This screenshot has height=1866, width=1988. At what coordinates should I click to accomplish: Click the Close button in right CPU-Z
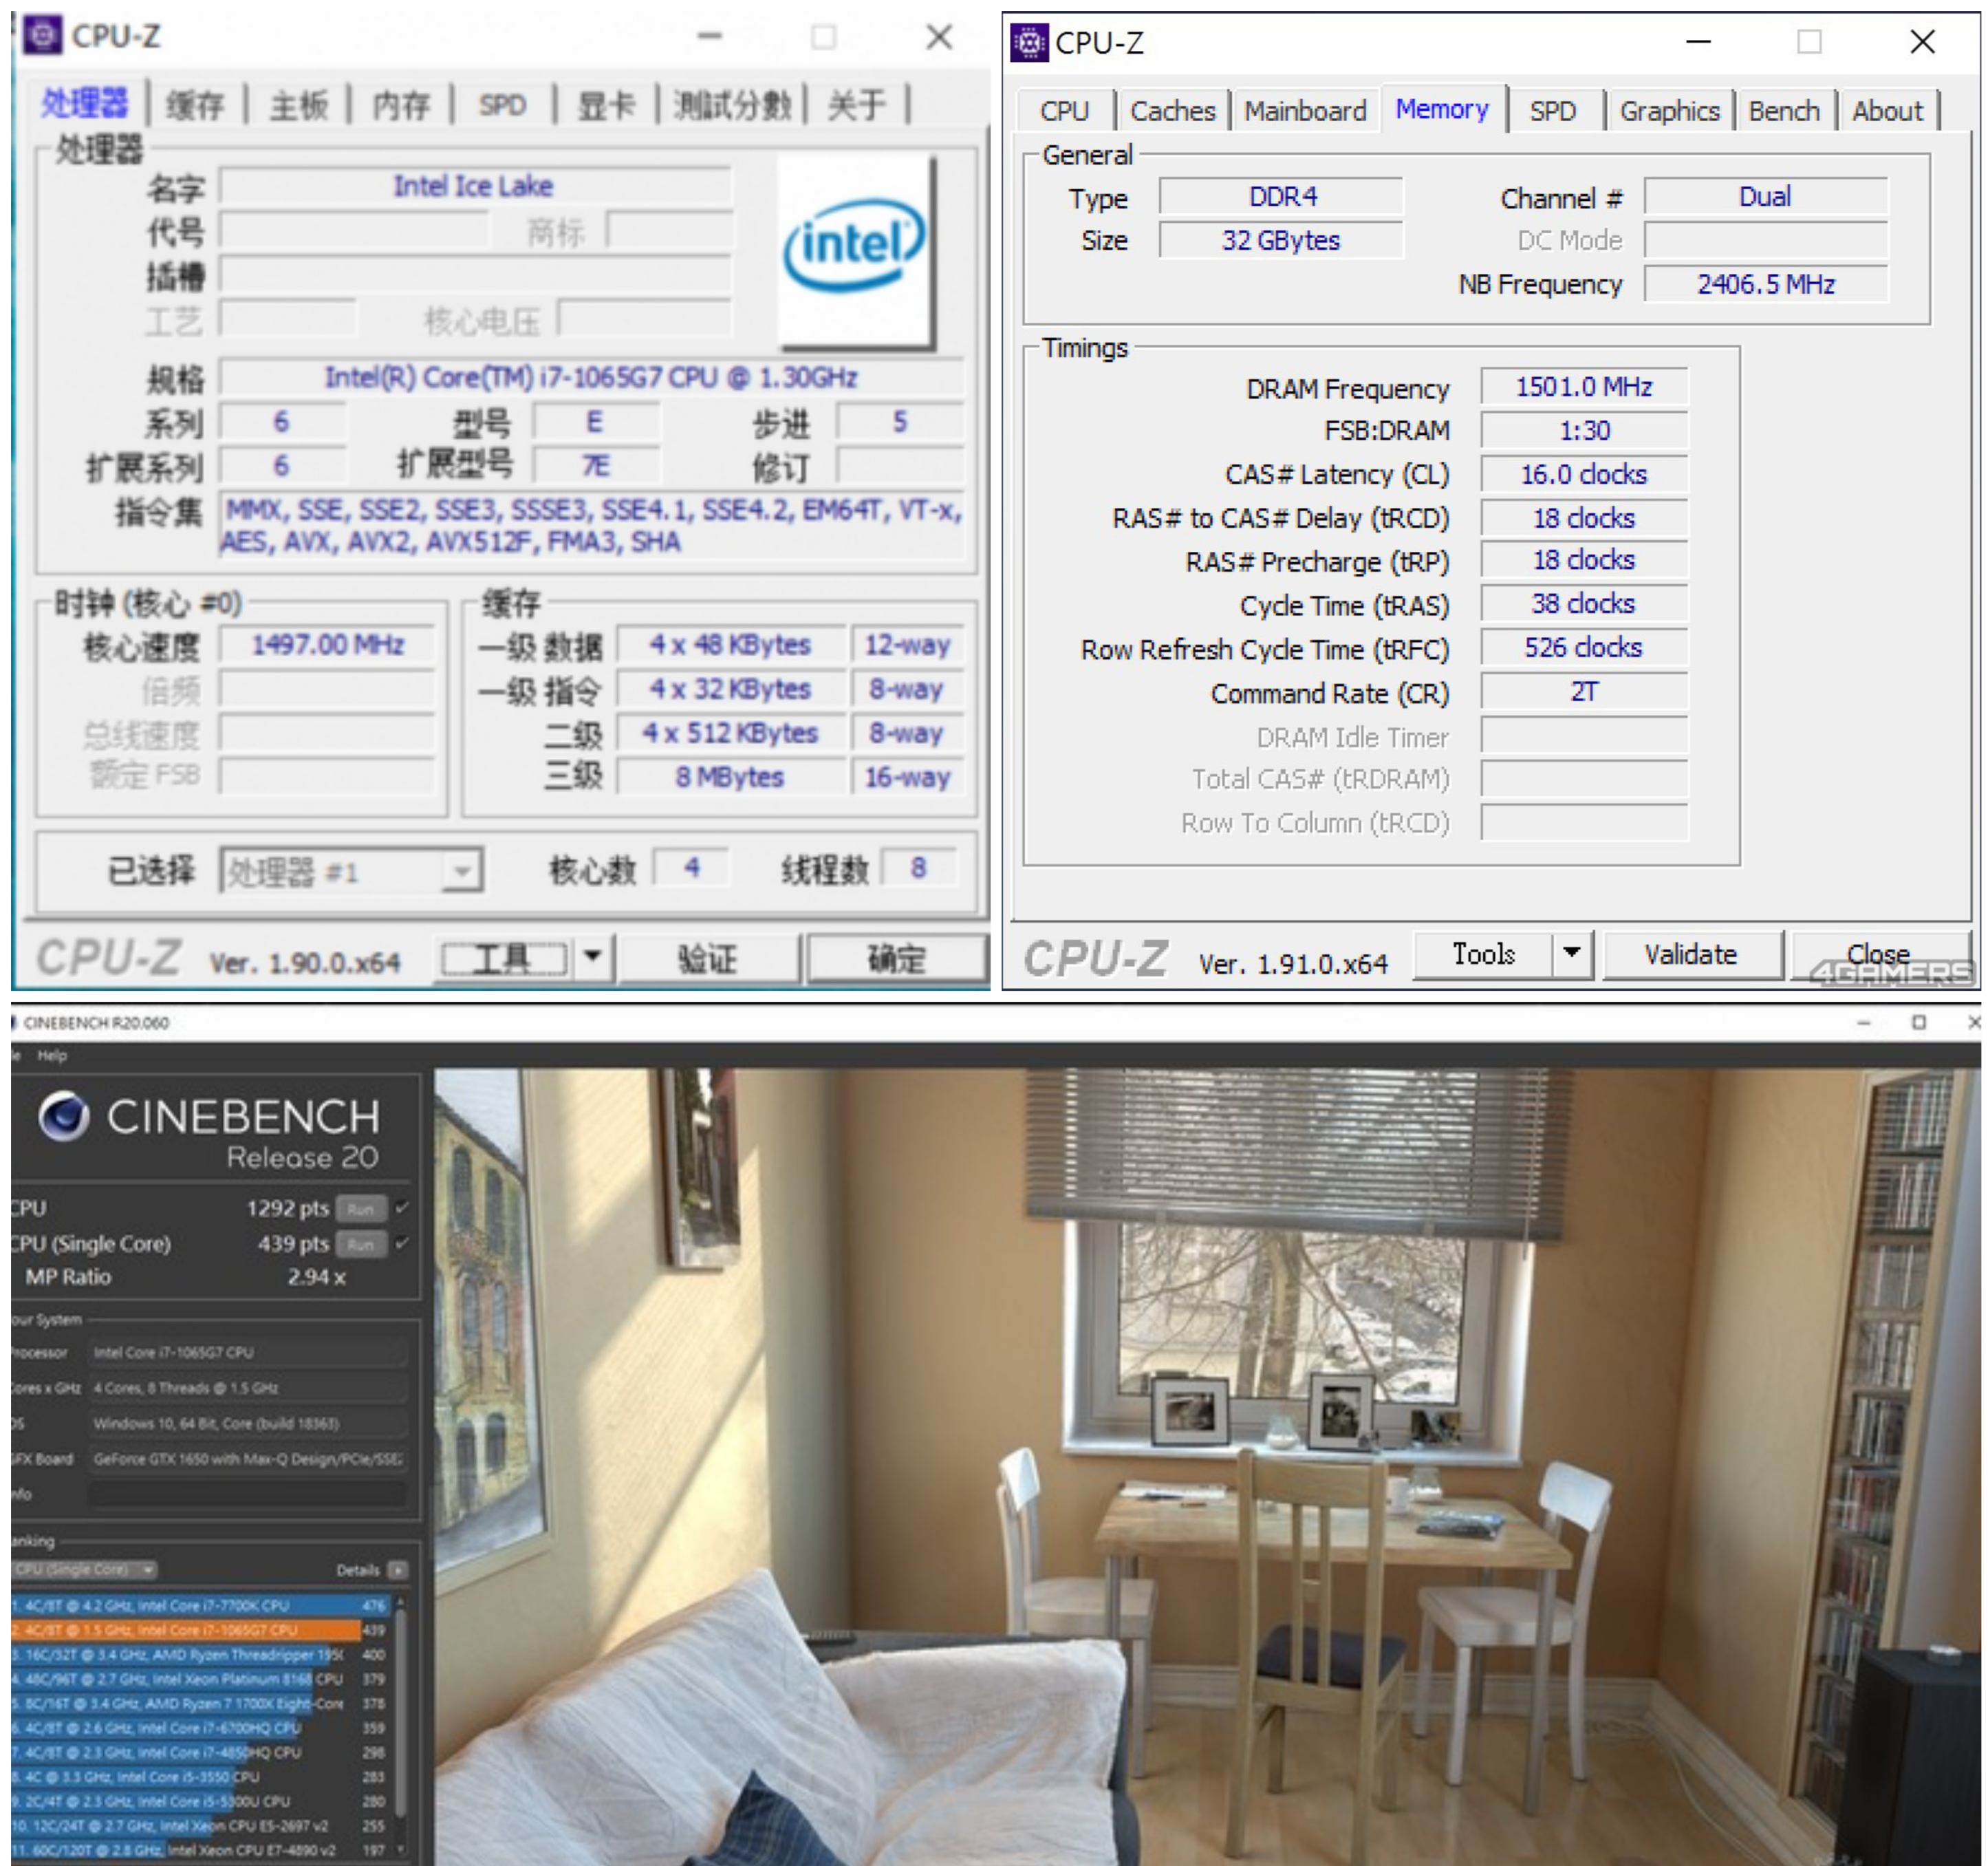tap(1879, 954)
